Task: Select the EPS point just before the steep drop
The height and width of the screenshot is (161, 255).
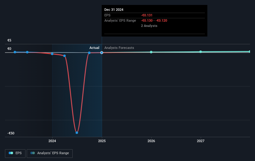Action: [64, 56]
